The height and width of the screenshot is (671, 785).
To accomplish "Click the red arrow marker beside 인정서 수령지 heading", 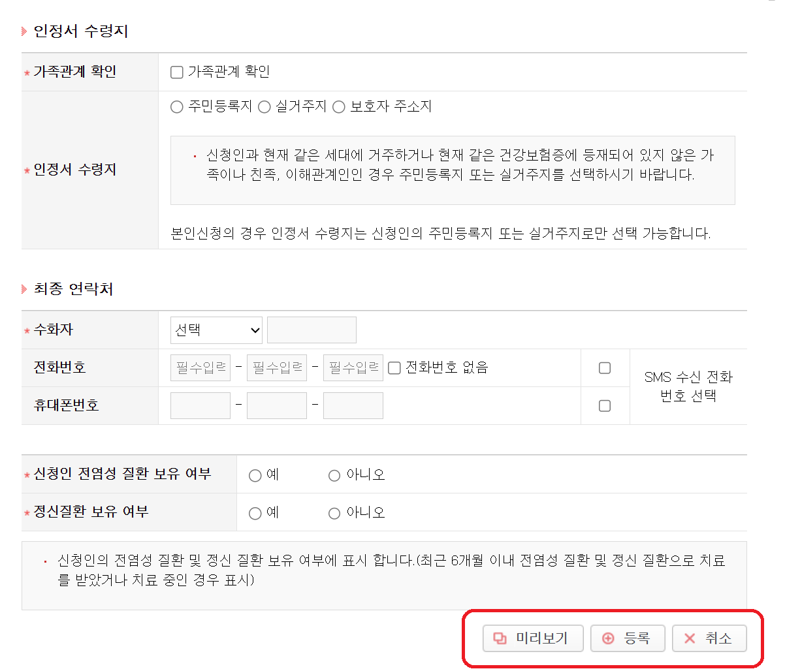I will click(24, 31).
